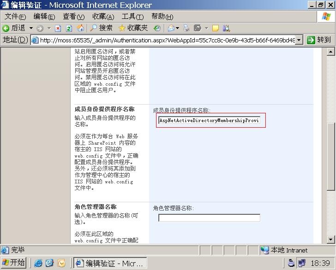Open the 查看(V) menu
This screenshot has height=270, width=336.
pos(73,17)
